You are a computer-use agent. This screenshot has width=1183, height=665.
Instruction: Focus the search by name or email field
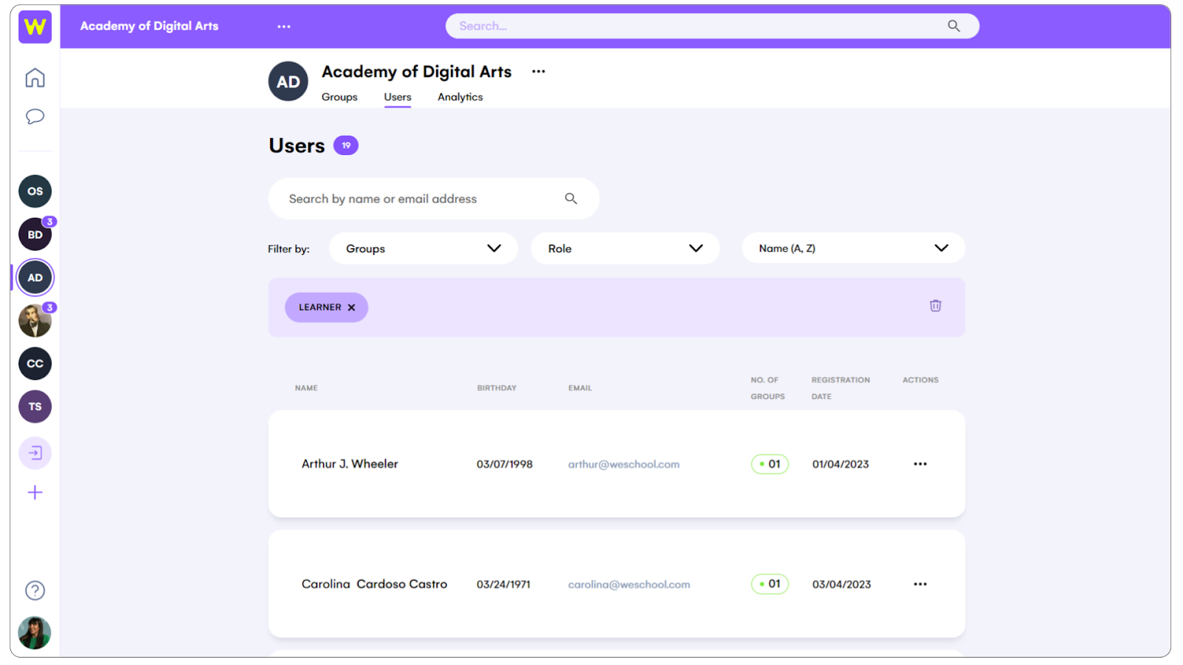click(433, 199)
